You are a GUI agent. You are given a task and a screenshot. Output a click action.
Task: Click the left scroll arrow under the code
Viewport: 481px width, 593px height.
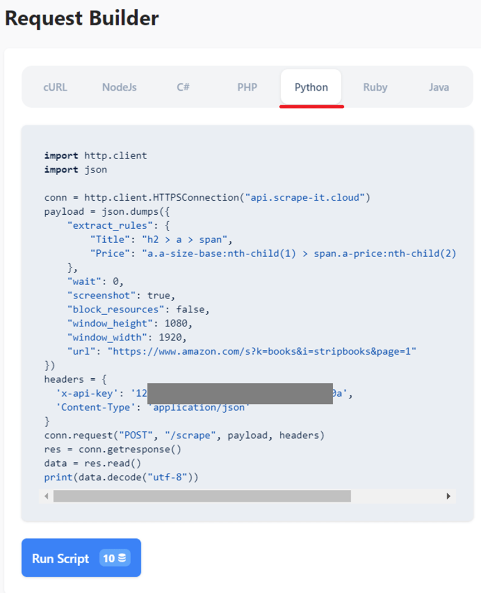(46, 495)
